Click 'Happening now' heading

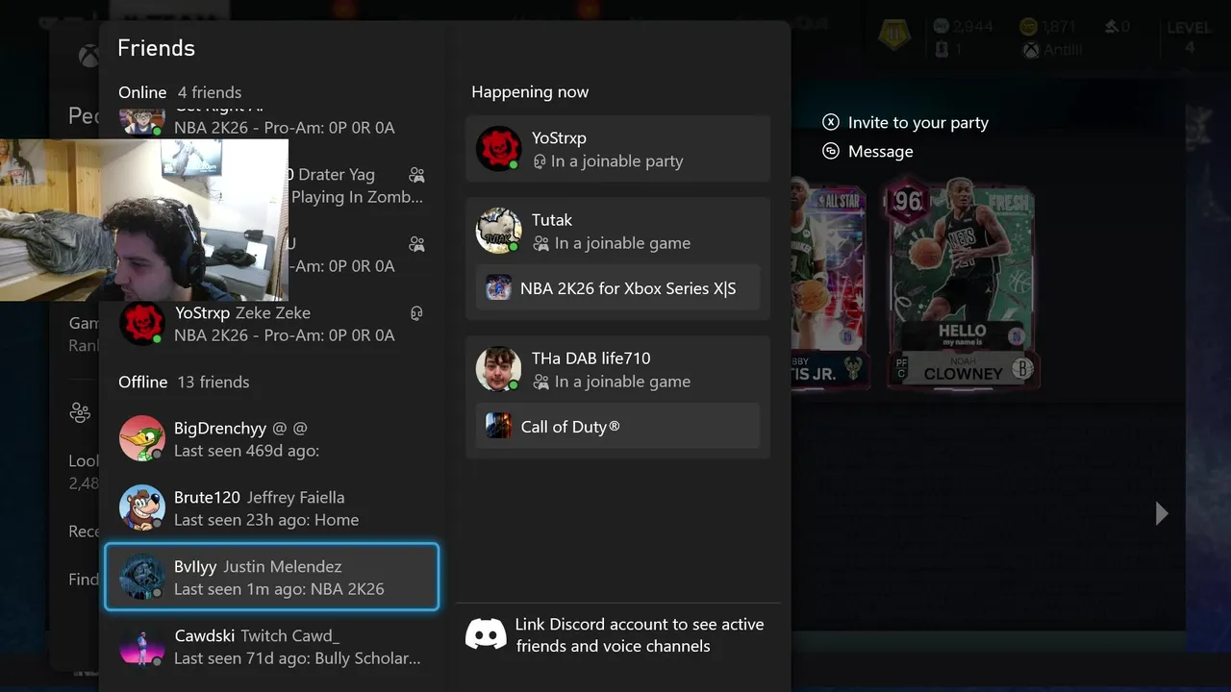530,92
